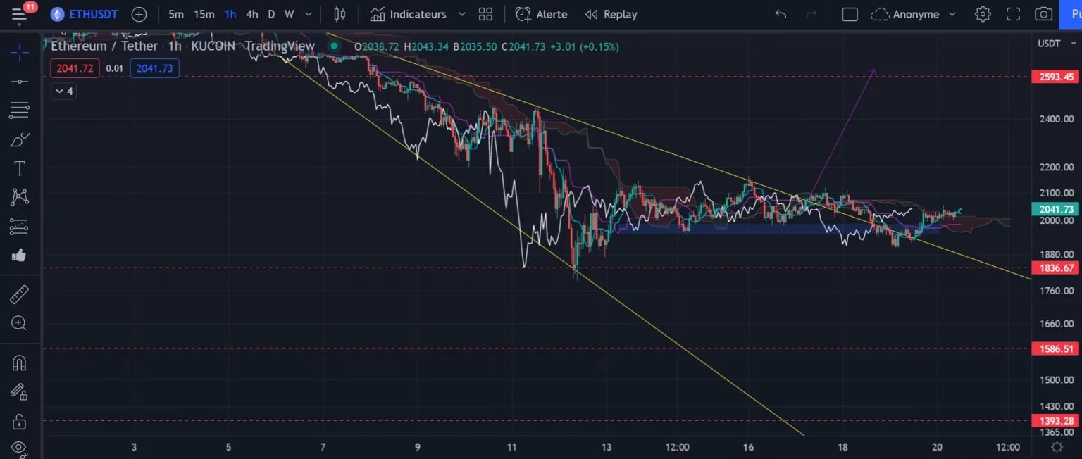
Task: Open the Indicateurs panel
Action: pyautogui.click(x=409, y=14)
